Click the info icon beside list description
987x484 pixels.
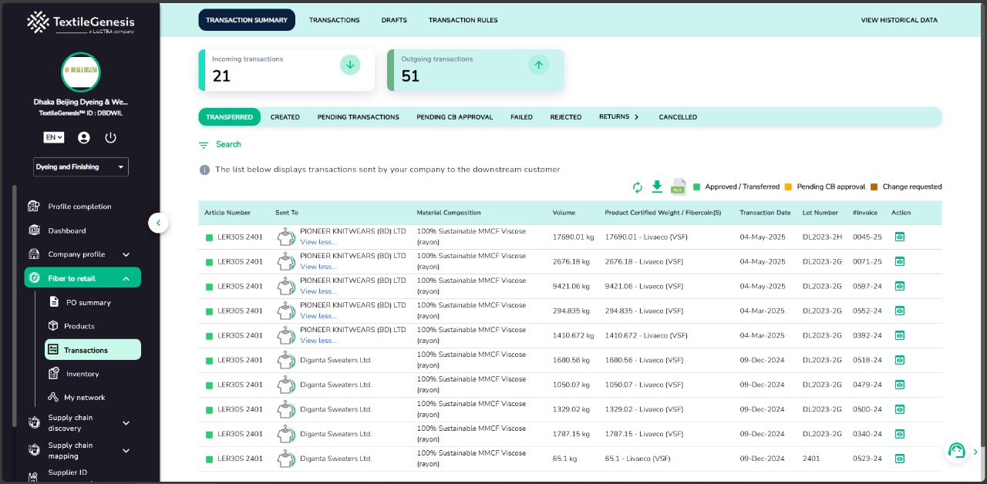click(x=204, y=170)
